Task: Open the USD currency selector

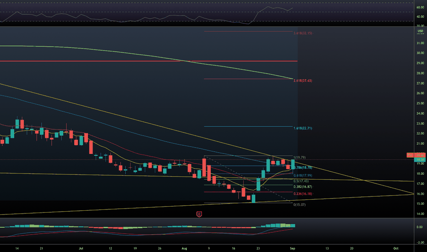Action: (x=421, y=31)
